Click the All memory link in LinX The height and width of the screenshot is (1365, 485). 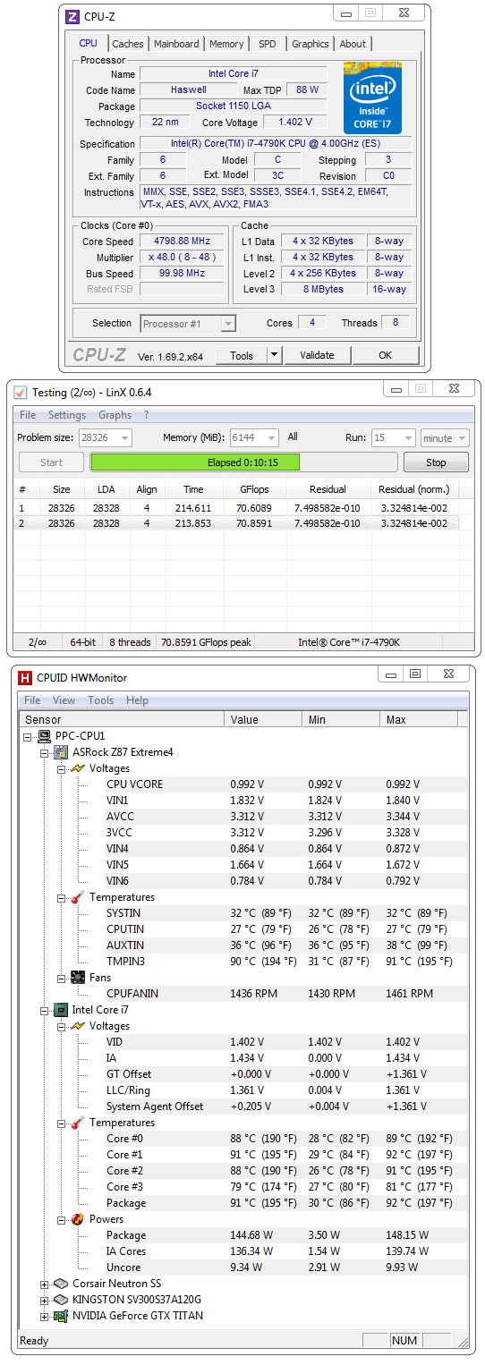[293, 437]
